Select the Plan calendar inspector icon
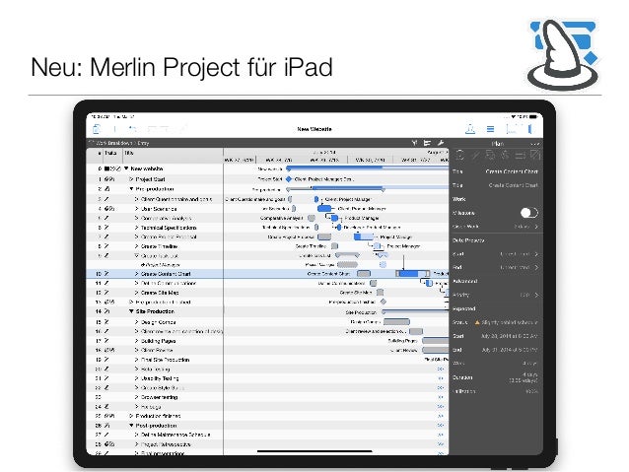The width and height of the screenshot is (629, 472). tap(460, 155)
